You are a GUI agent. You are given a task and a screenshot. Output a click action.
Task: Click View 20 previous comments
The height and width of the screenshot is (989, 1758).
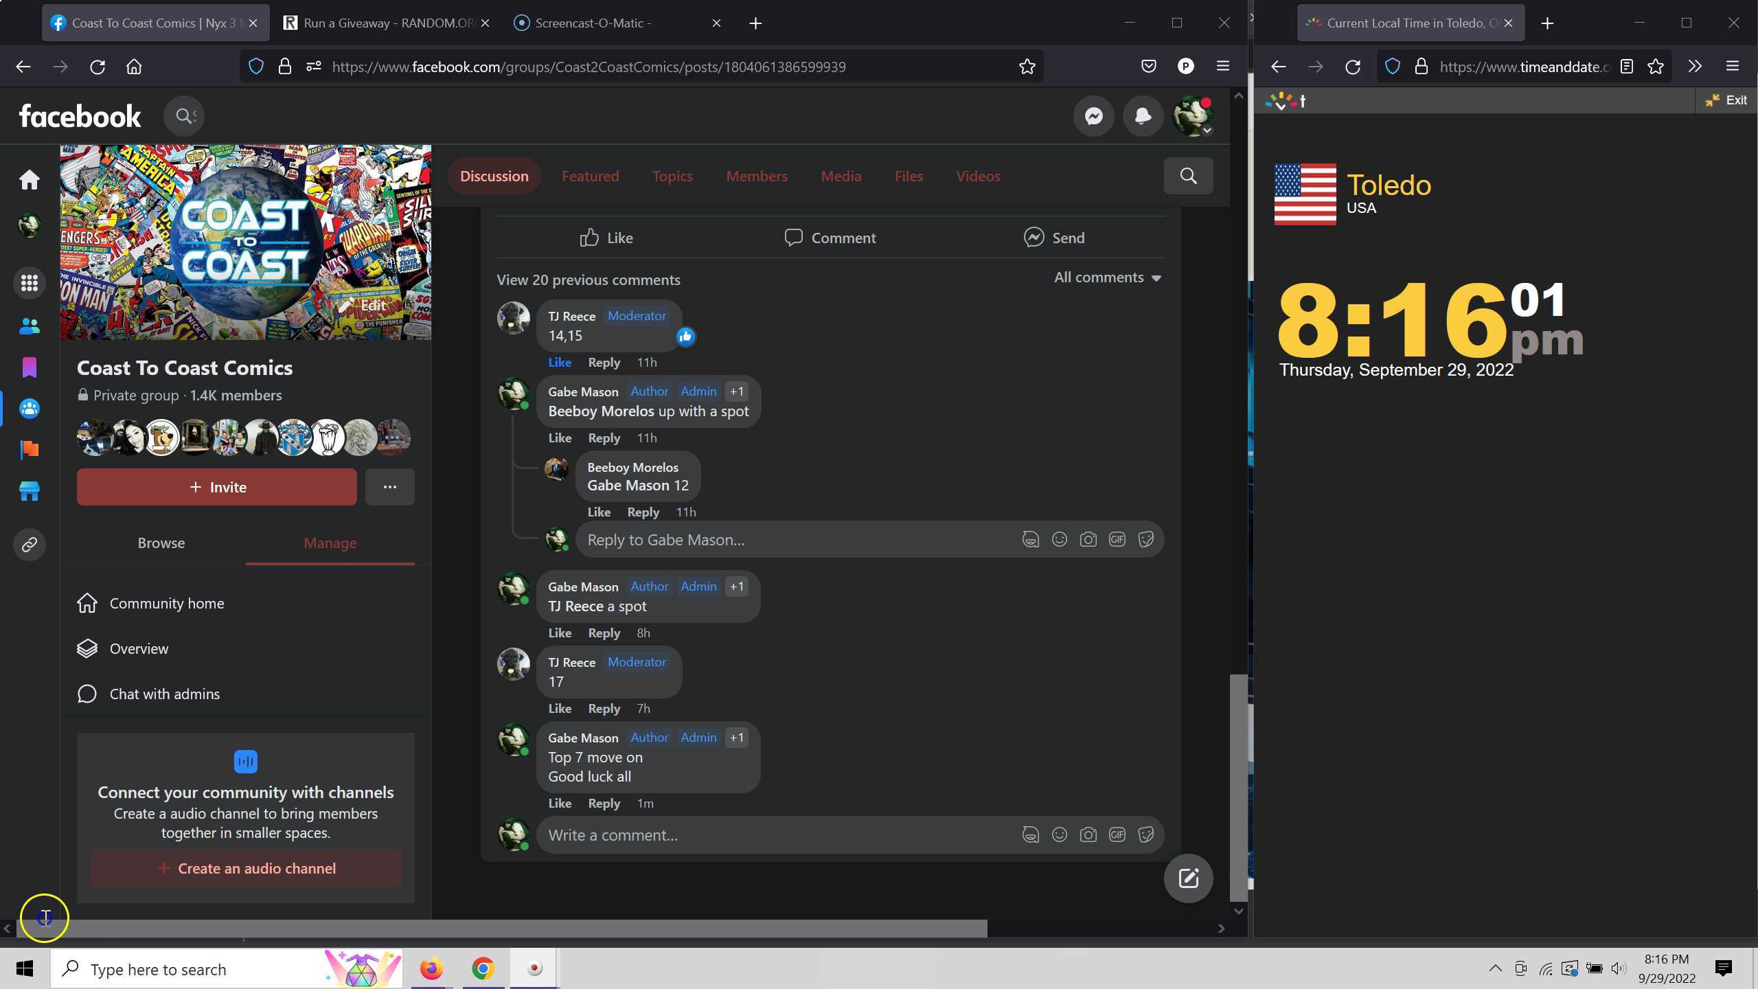588,280
